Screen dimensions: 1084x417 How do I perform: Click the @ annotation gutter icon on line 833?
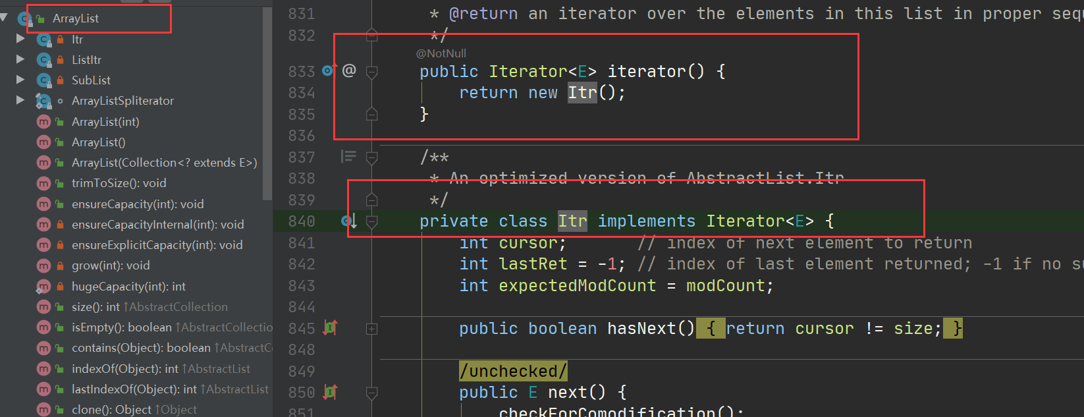pos(349,70)
